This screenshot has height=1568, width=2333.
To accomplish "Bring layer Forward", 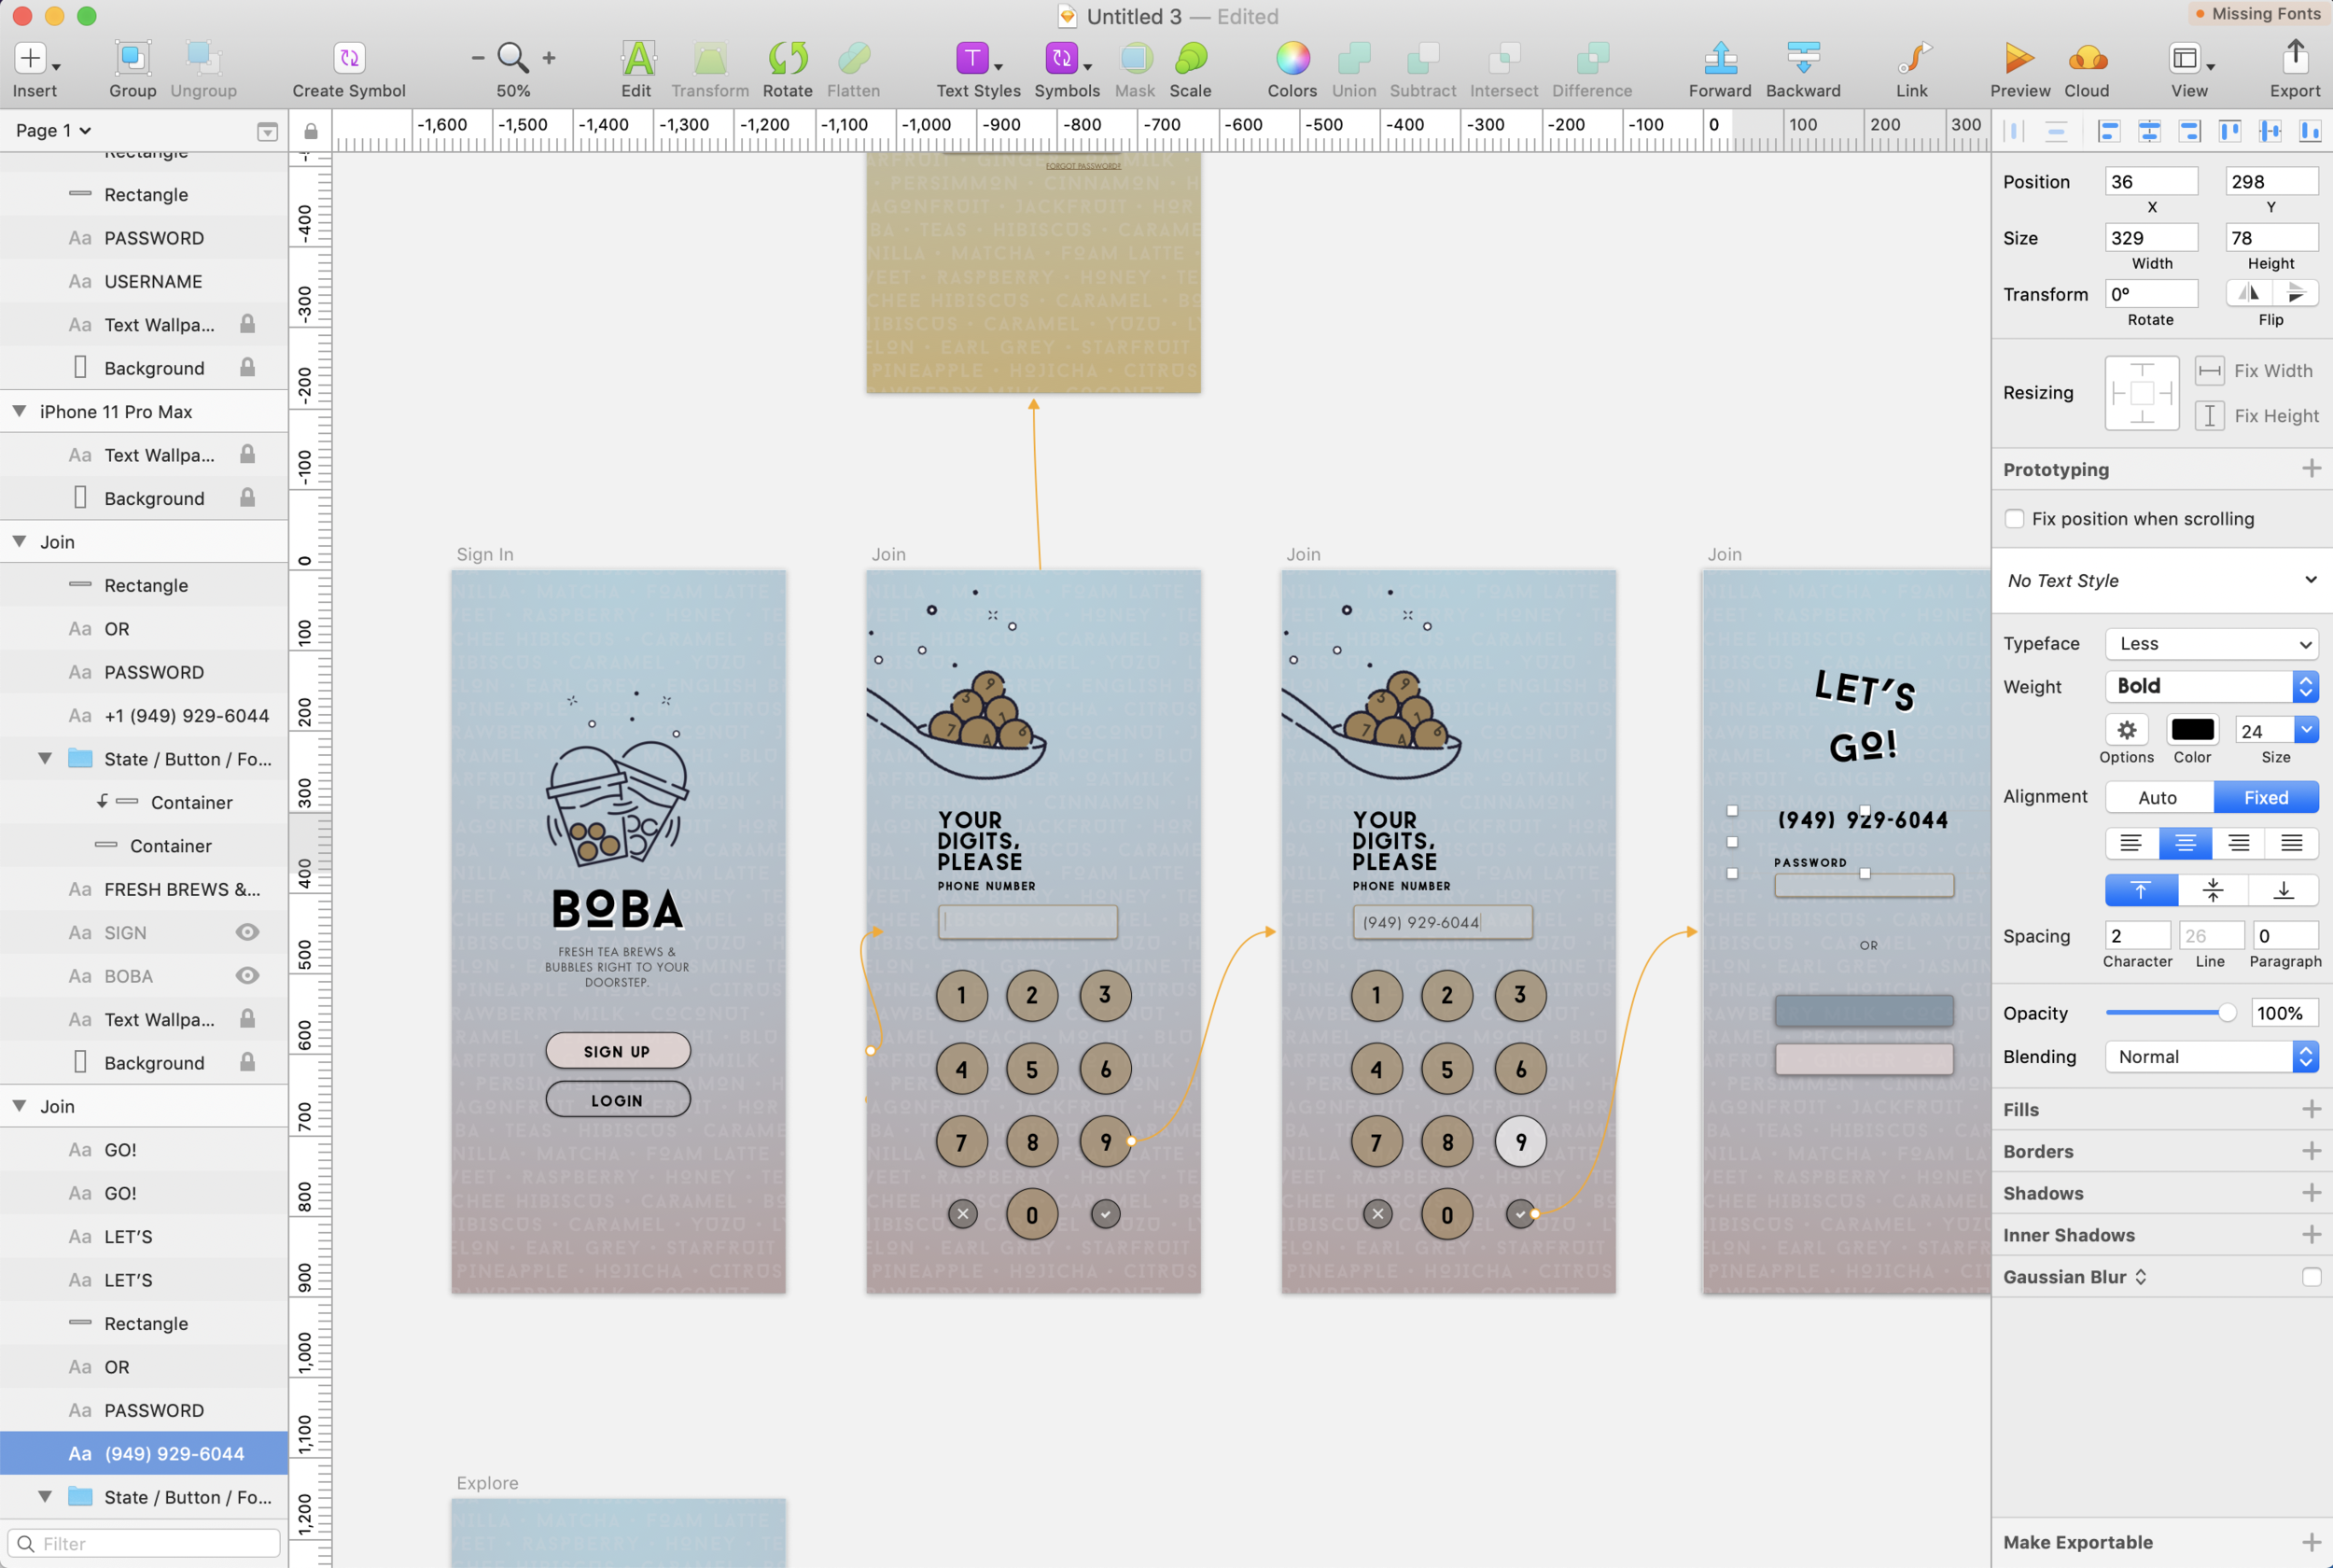I will pyautogui.click(x=1720, y=58).
